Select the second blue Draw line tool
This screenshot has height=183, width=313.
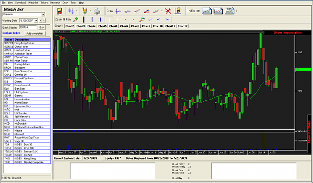click(x=128, y=11)
